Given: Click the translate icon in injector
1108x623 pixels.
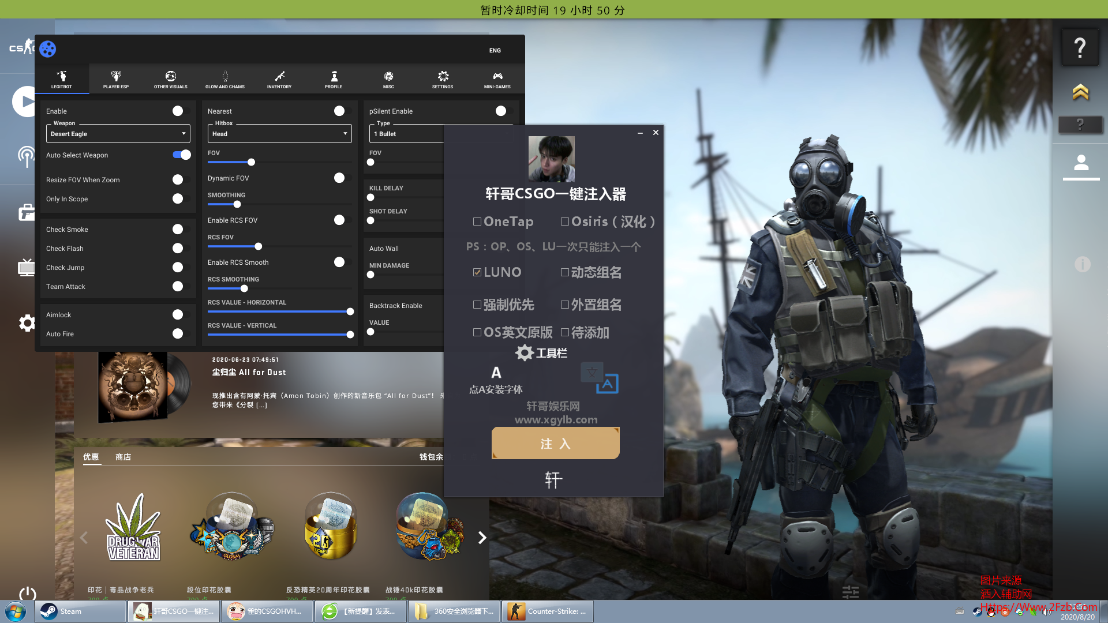Looking at the screenshot, I should tap(600, 378).
